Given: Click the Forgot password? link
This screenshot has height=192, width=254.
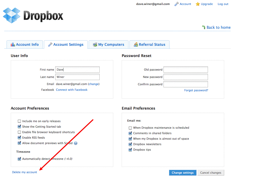Looking at the screenshot, I should (196, 90).
